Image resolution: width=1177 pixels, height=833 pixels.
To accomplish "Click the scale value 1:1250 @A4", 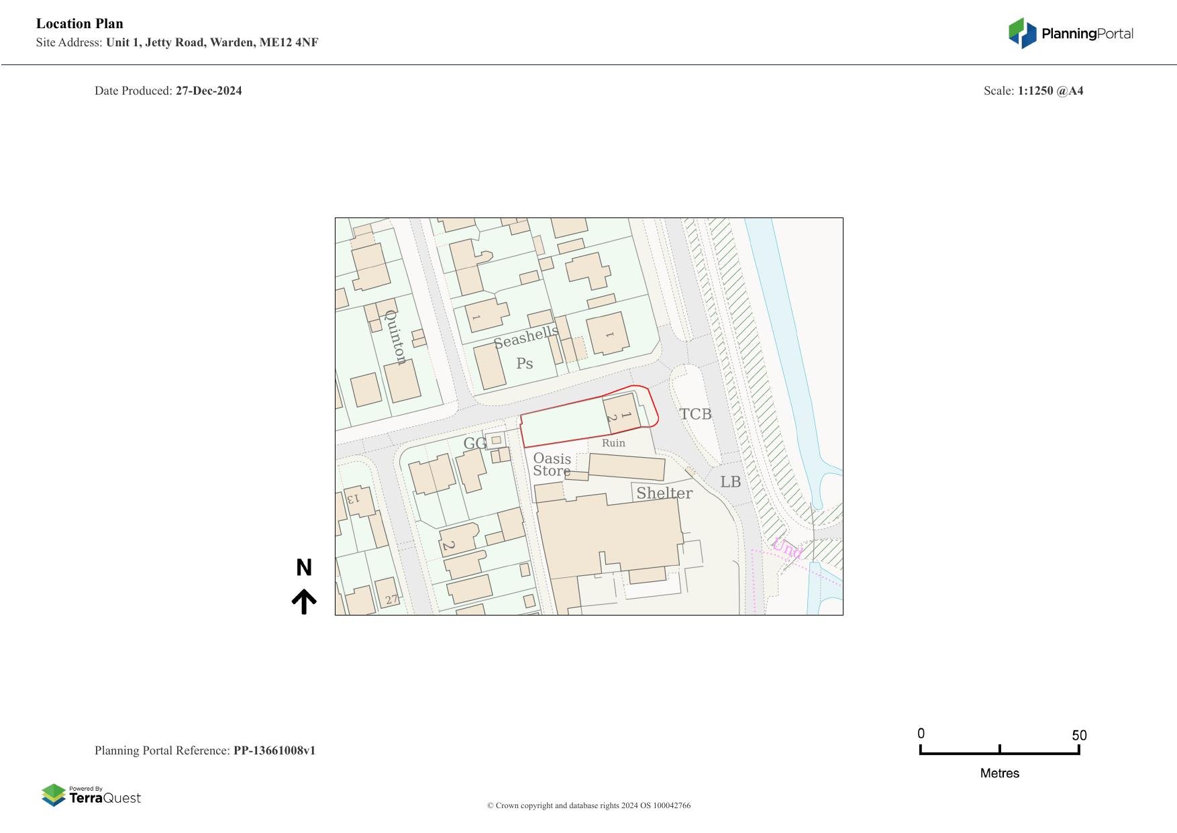I will click(x=1050, y=91).
